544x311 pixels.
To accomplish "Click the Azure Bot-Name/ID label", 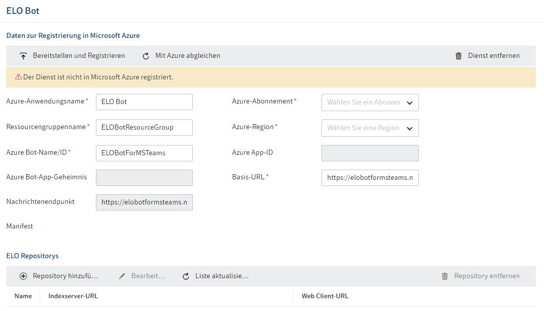I will pos(36,153).
